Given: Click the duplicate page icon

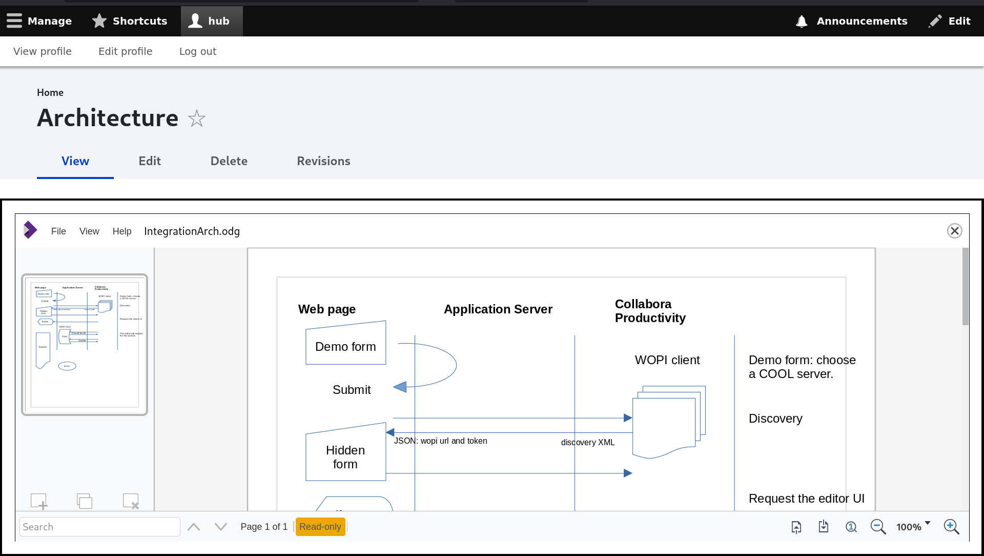Looking at the screenshot, I should [x=85, y=501].
